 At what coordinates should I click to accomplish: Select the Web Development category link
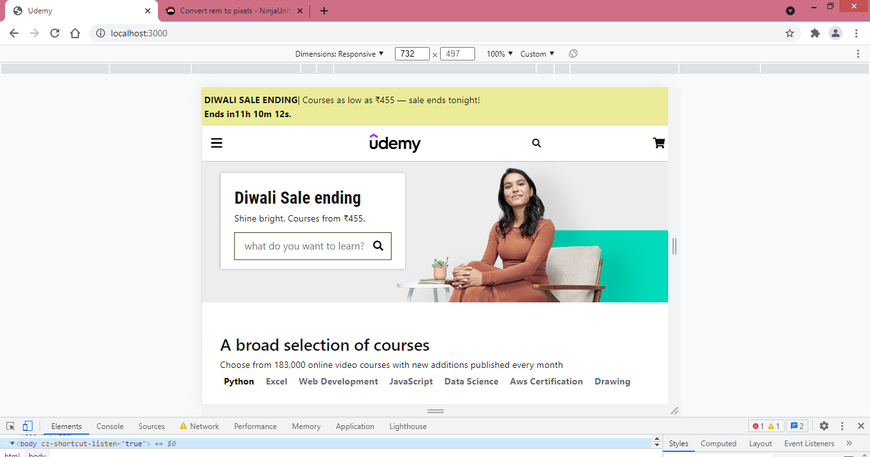[338, 381]
